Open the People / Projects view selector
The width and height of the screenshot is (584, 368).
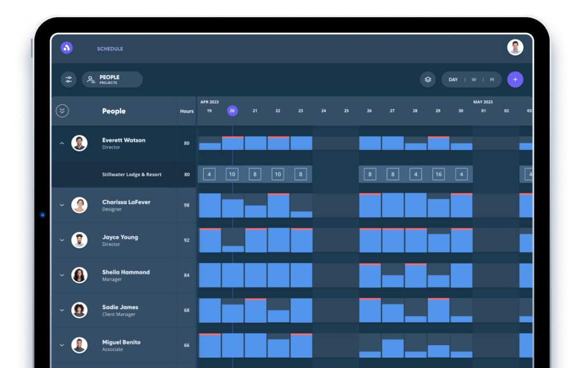112,79
